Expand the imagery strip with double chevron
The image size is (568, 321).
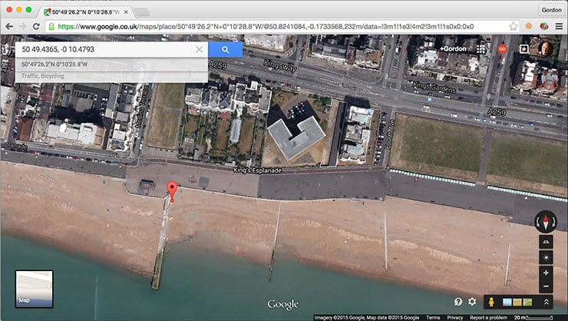click(x=547, y=303)
